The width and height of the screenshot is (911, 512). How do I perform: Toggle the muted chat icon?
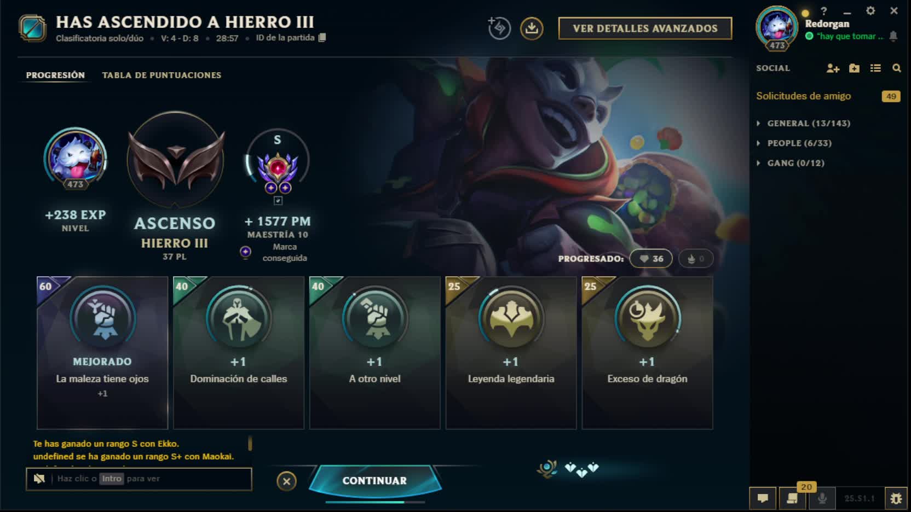click(x=39, y=479)
